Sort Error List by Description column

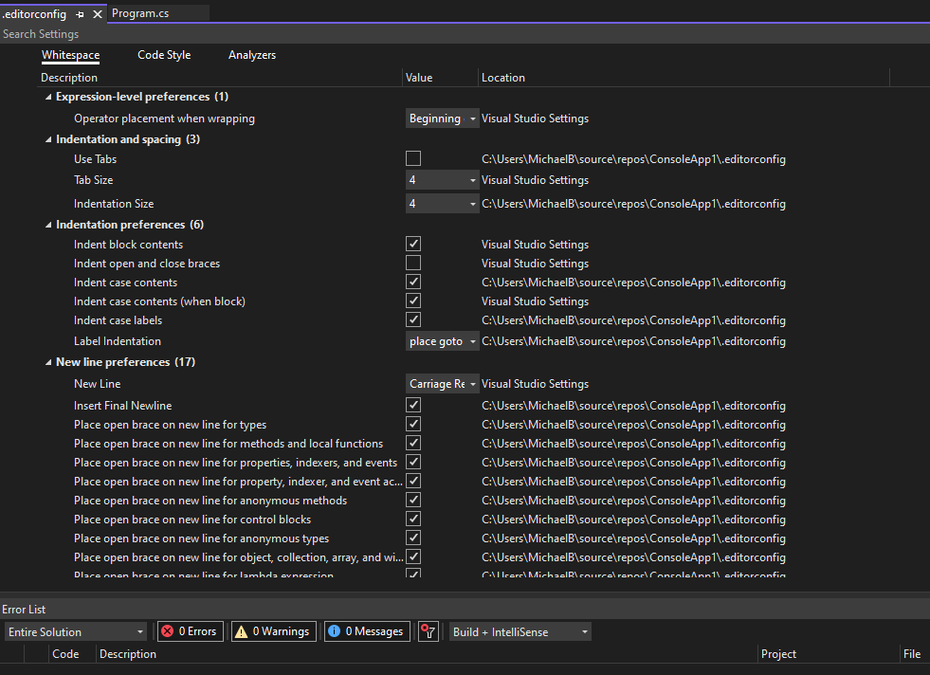click(x=128, y=654)
